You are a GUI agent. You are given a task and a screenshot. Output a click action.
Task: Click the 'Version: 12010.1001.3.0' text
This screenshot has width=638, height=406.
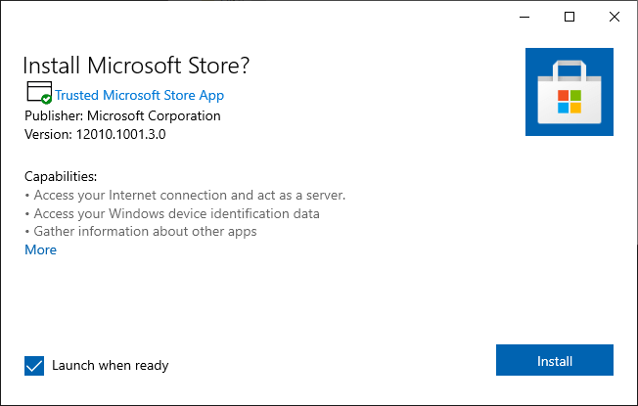coord(95,134)
